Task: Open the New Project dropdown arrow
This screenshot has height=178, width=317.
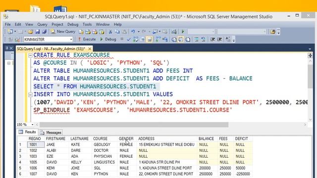Action: [x=15, y=32]
